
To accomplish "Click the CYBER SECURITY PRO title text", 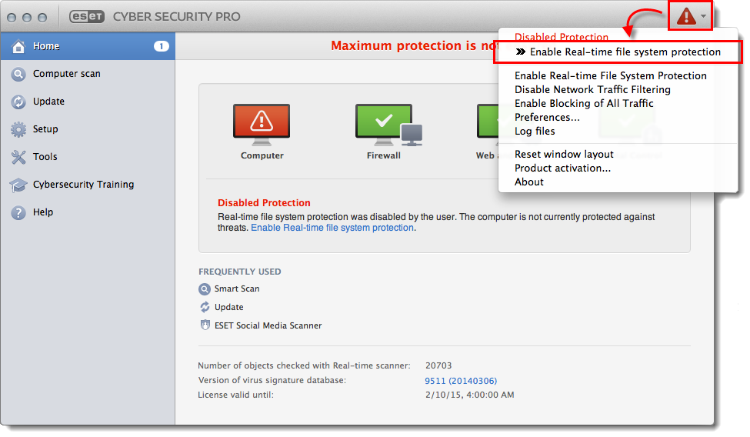I will click(x=176, y=17).
